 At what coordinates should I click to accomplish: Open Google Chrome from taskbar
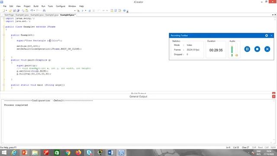pos(68,153)
